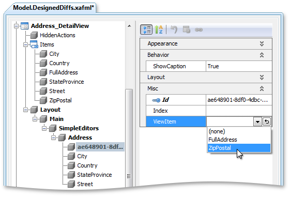Click the Undo arrow toolbar icon

click(x=174, y=29)
